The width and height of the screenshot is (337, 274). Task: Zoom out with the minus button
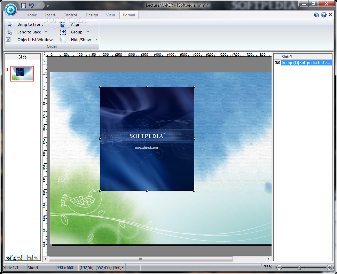[279, 267]
